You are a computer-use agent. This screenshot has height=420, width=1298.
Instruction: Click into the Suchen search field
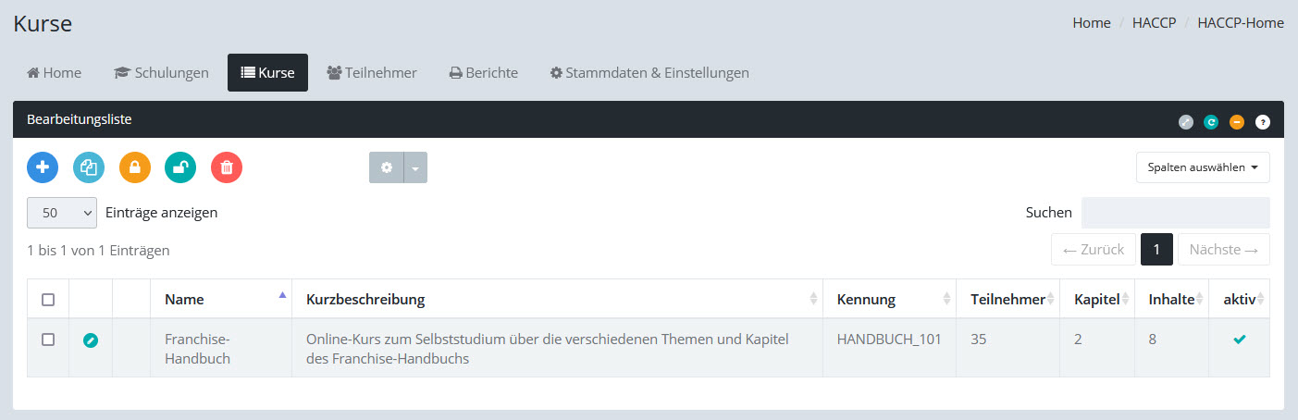tap(1175, 213)
